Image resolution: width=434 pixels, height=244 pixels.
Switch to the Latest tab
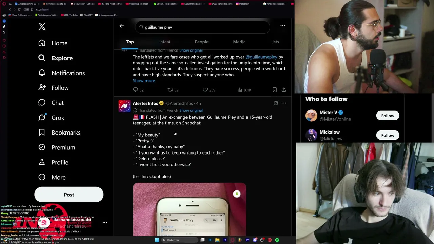pyautogui.click(x=164, y=42)
